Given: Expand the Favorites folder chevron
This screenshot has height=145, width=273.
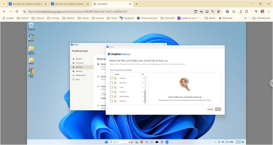Looking at the screenshot, I should [x=143, y=83].
